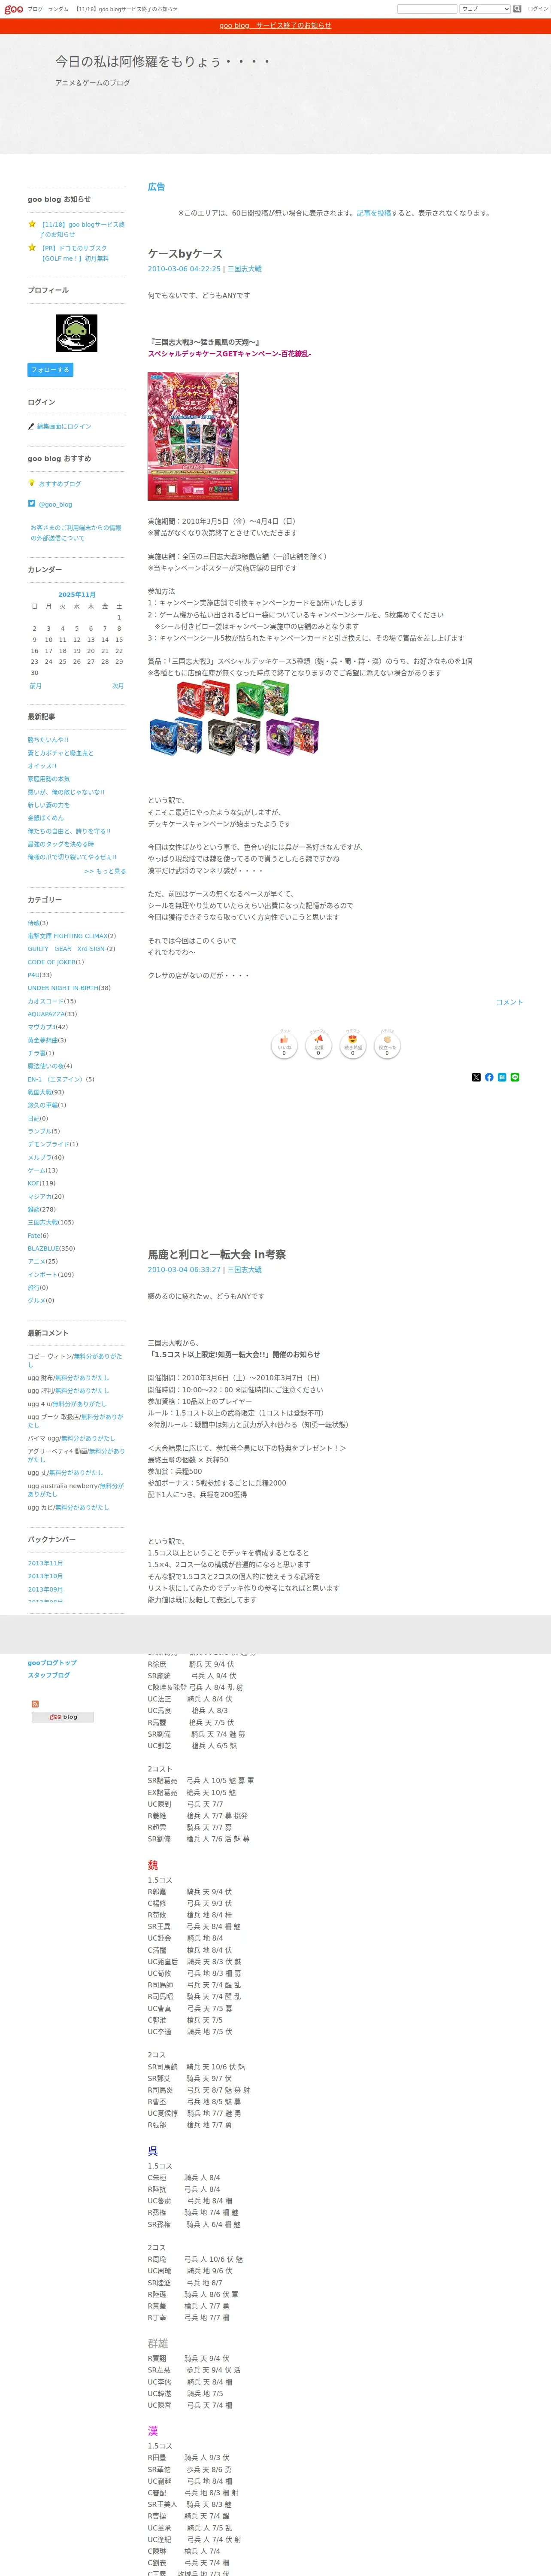
Task: Click the >> もっと見る link
Action: (105, 871)
